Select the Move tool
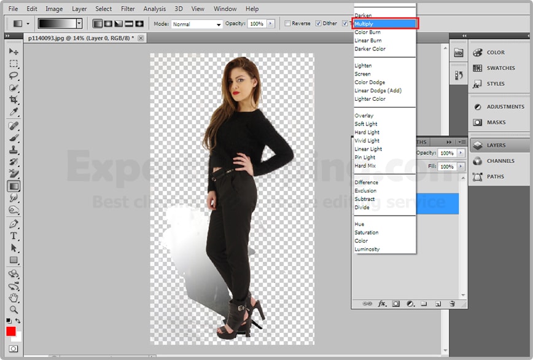The image size is (533, 360). point(14,52)
